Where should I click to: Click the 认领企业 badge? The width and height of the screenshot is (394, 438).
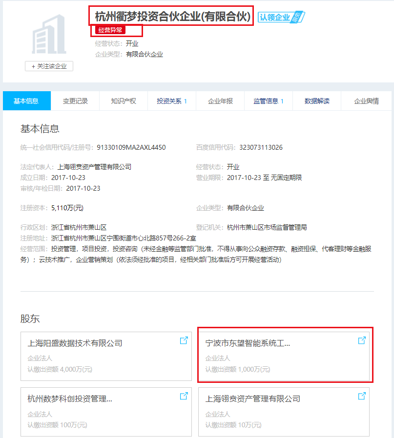pyautogui.click(x=281, y=18)
